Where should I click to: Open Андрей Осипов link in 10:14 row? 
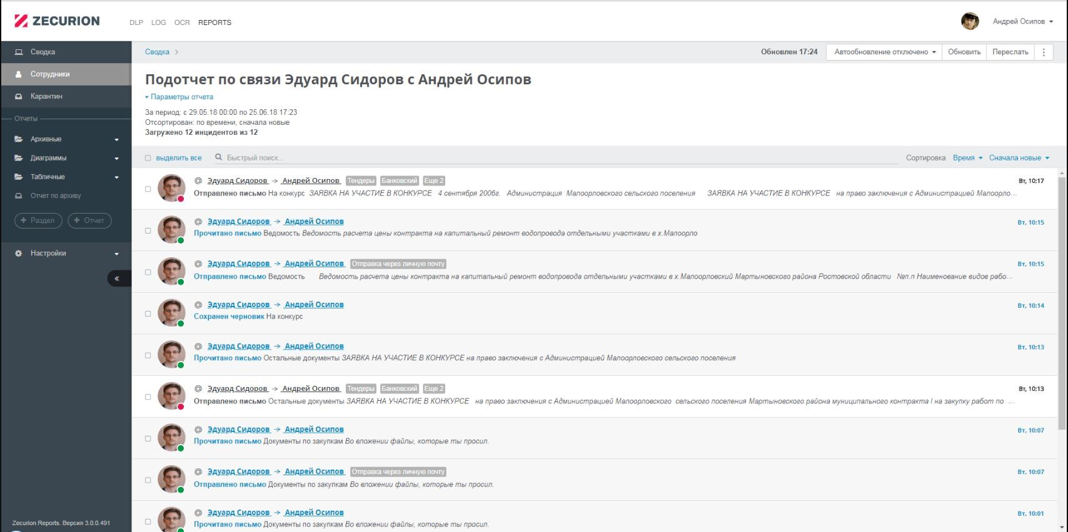tap(314, 305)
